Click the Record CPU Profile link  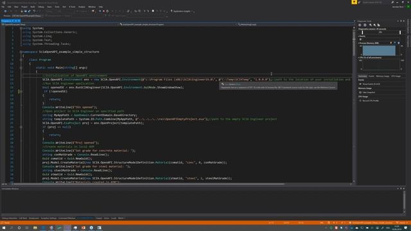click(x=371, y=101)
